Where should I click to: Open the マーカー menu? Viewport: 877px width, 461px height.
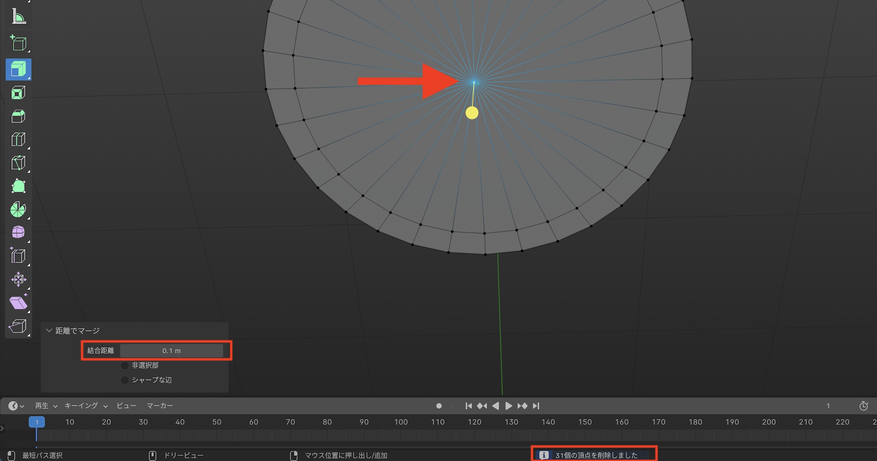pos(160,406)
